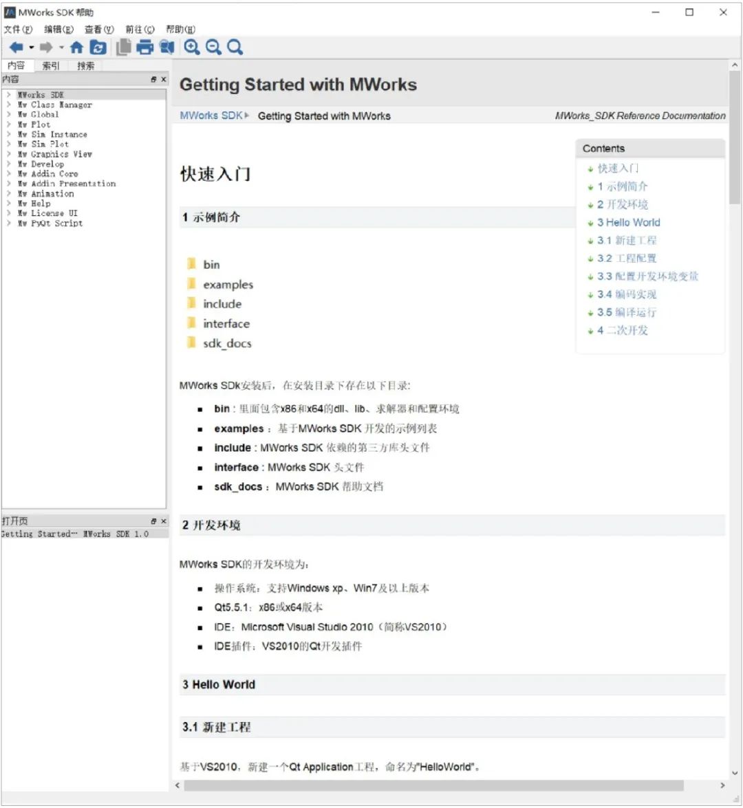Switch to the 索引 tab

coord(50,66)
